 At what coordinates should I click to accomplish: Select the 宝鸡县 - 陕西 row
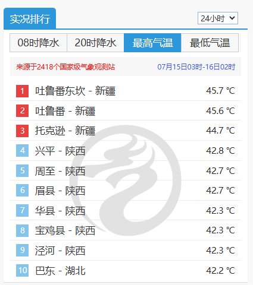tap(126, 230)
